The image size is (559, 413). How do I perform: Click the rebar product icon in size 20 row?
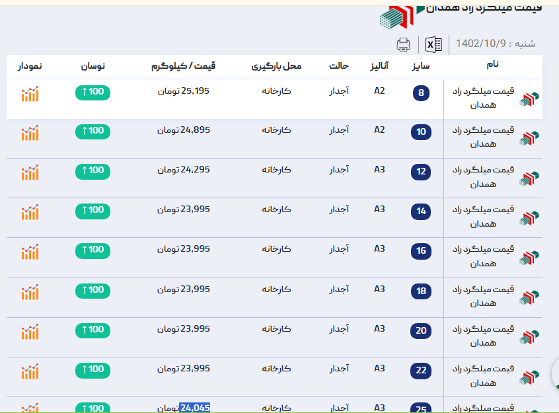pos(529,337)
